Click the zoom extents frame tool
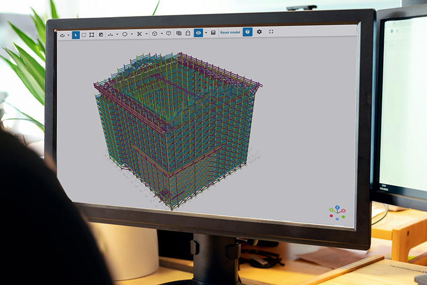Image resolution: width=427 pixels, height=285 pixels. [x=92, y=35]
